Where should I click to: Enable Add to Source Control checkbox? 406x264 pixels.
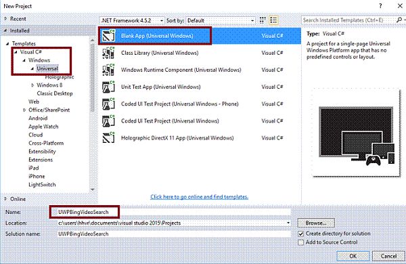(300, 243)
